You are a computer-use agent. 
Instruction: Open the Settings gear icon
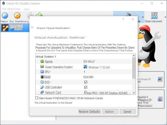click(17, 15)
